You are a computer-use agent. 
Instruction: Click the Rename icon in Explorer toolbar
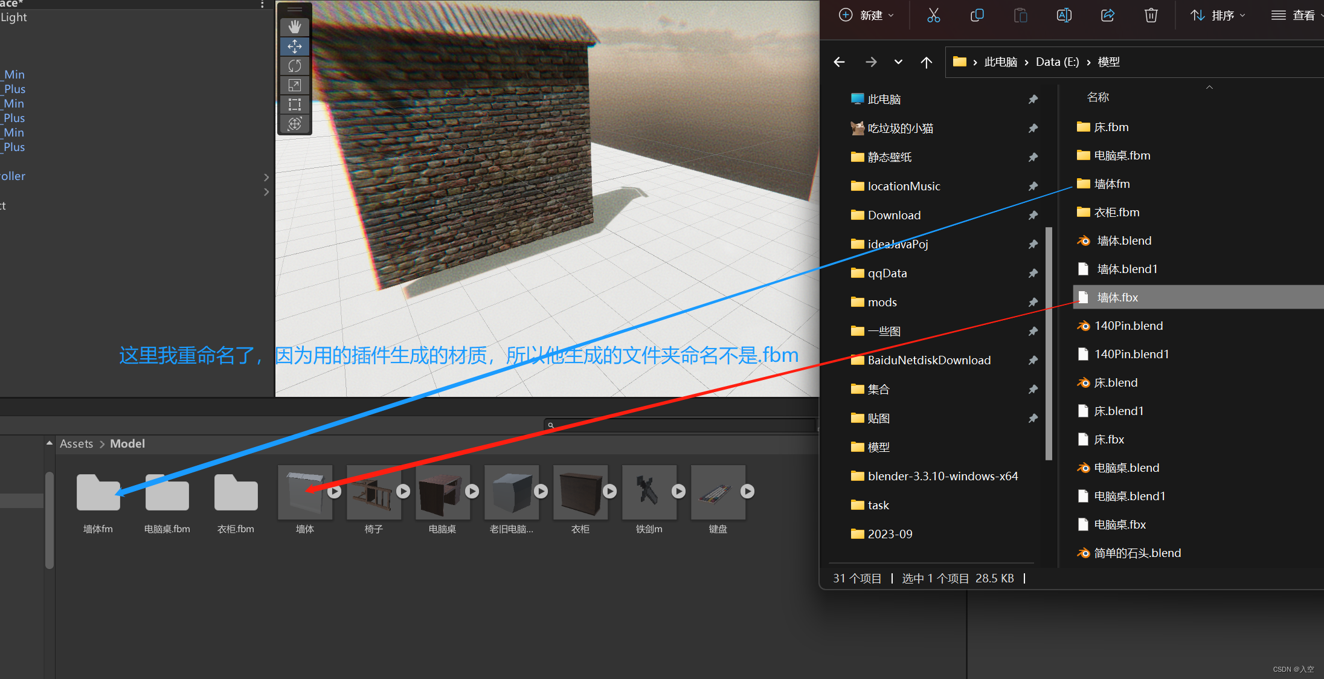(x=1064, y=15)
